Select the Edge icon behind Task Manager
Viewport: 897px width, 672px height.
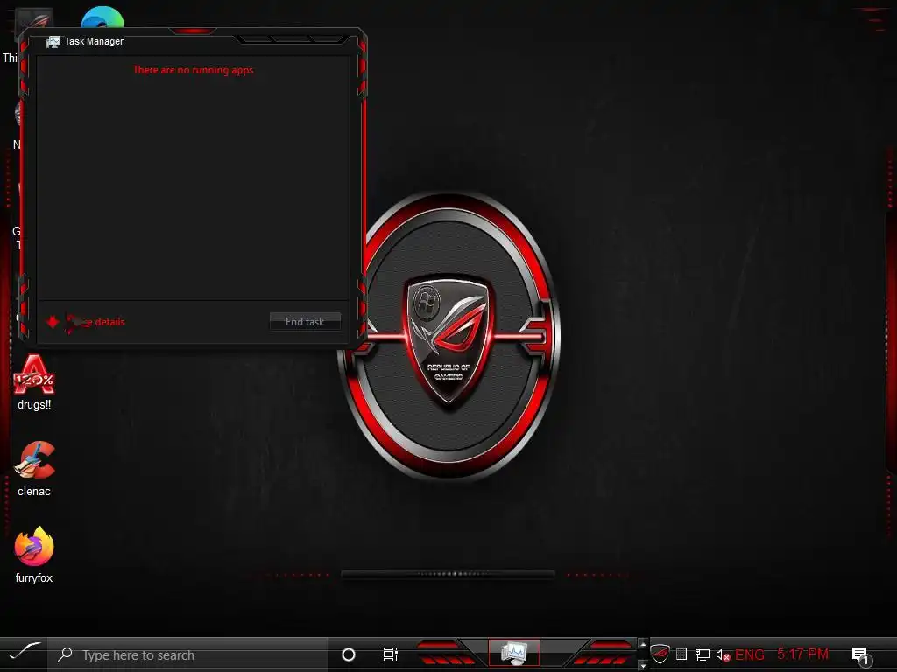click(x=102, y=17)
